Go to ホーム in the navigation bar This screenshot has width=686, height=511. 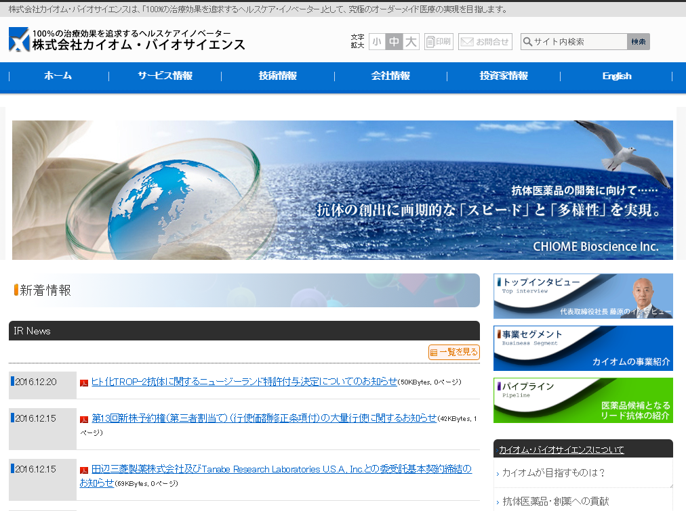58,76
